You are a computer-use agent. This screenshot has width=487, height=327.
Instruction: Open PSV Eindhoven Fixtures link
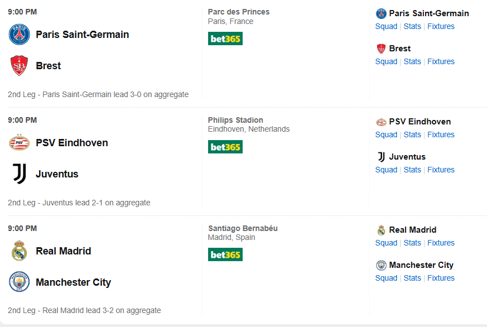pyautogui.click(x=441, y=134)
